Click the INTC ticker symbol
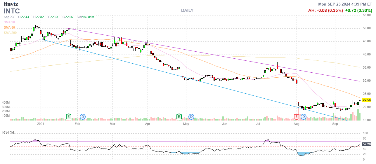The width and height of the screenshot is (376, 164). [12, 11]
